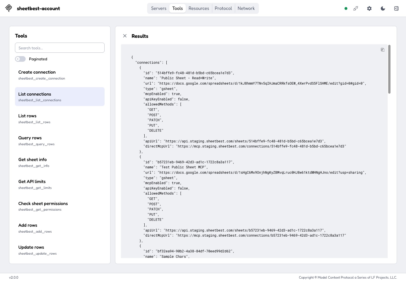
Task: Click the Google Sheets URL ending usp=sharing
Action: point(261,173)
